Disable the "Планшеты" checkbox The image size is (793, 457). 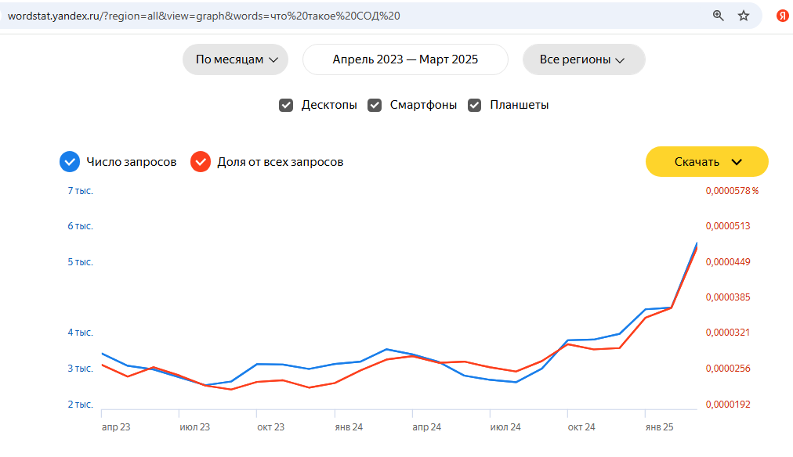pos(474,105)
